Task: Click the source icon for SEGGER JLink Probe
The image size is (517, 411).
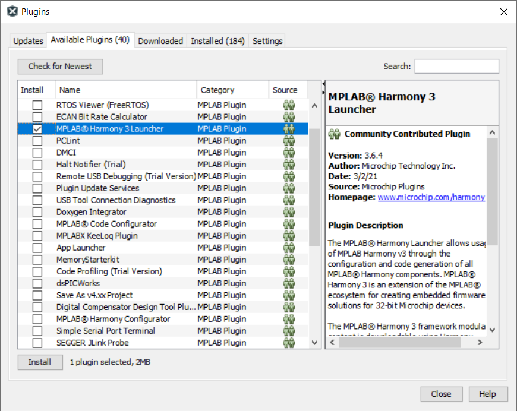Action: point(289,342)
